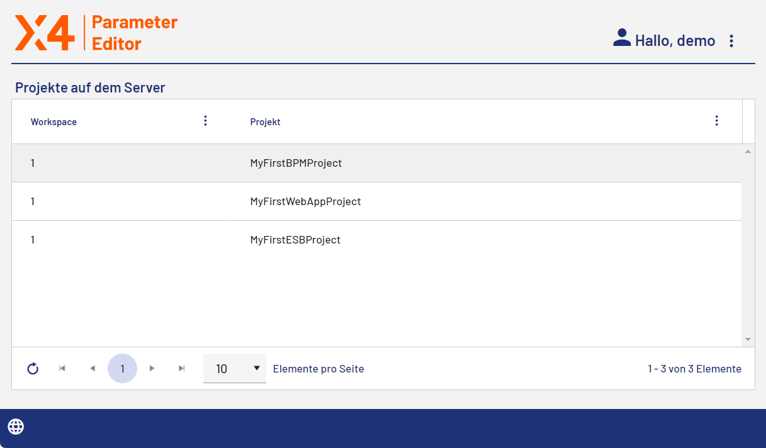Open the MyFirstWebAppProject project
The height and width of the screenshot is (448, 766).
[x=305, y=201]
